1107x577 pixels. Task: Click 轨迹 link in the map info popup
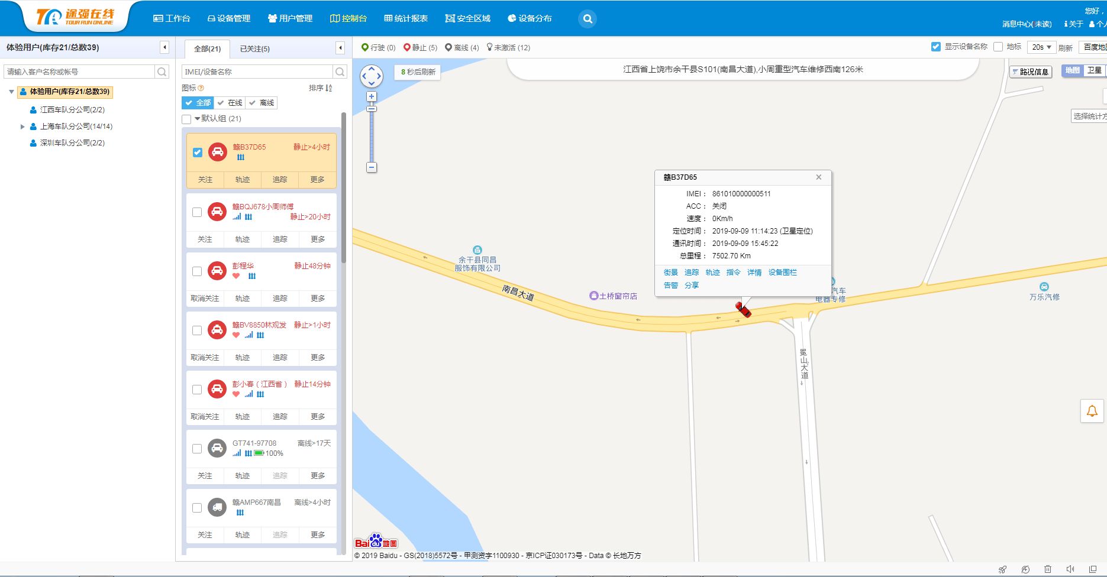coord(713,273)
